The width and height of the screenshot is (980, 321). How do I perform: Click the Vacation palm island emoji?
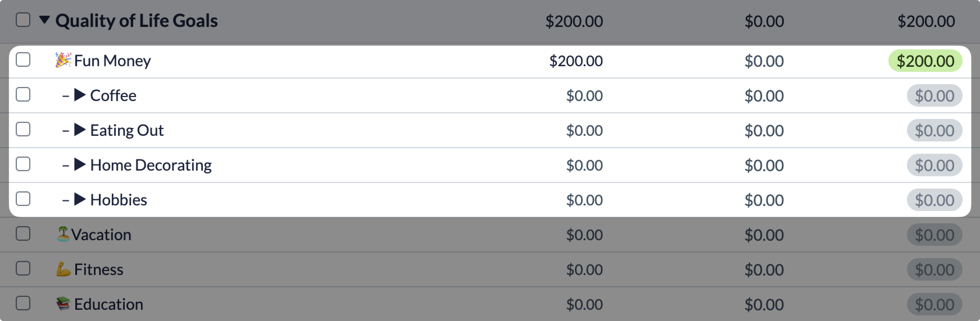coord(63,234)
